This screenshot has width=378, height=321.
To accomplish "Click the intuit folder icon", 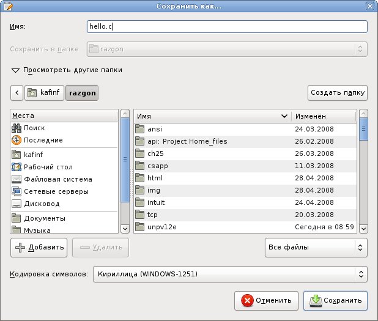I will tap(140, 202).
